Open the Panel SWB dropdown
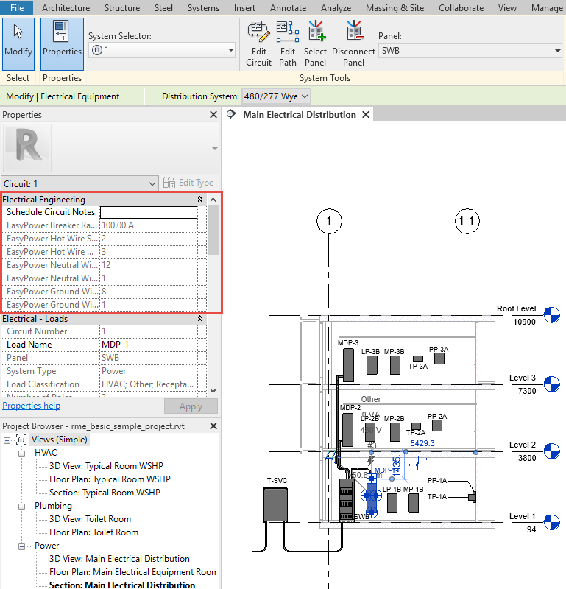 coord(556,51)
